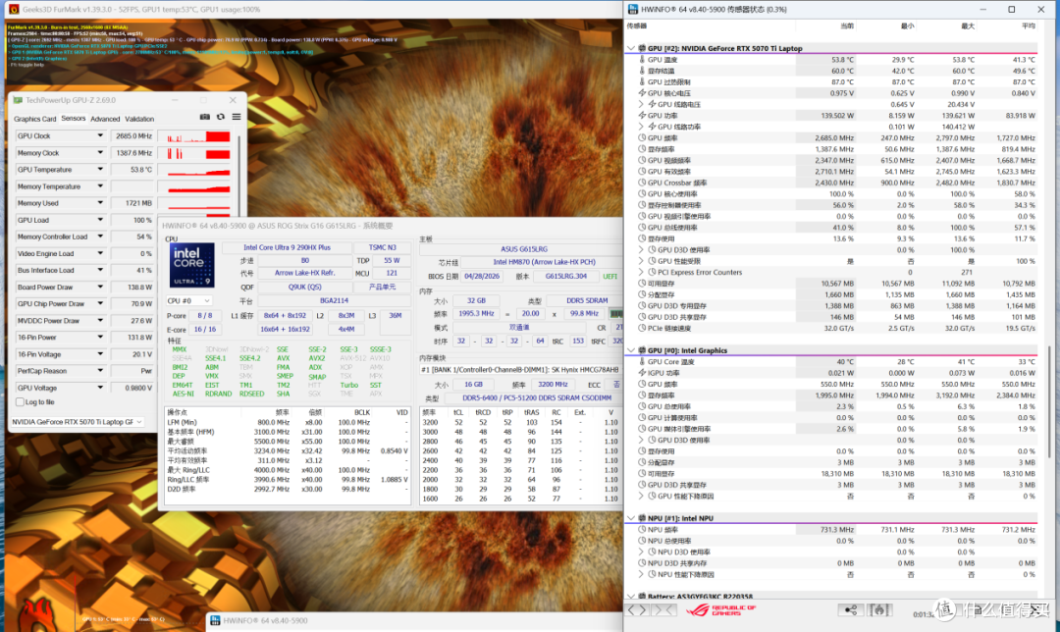Expand GPU 线路电压 row
This screenshot has width=1060, height=632.
point(642,104)
